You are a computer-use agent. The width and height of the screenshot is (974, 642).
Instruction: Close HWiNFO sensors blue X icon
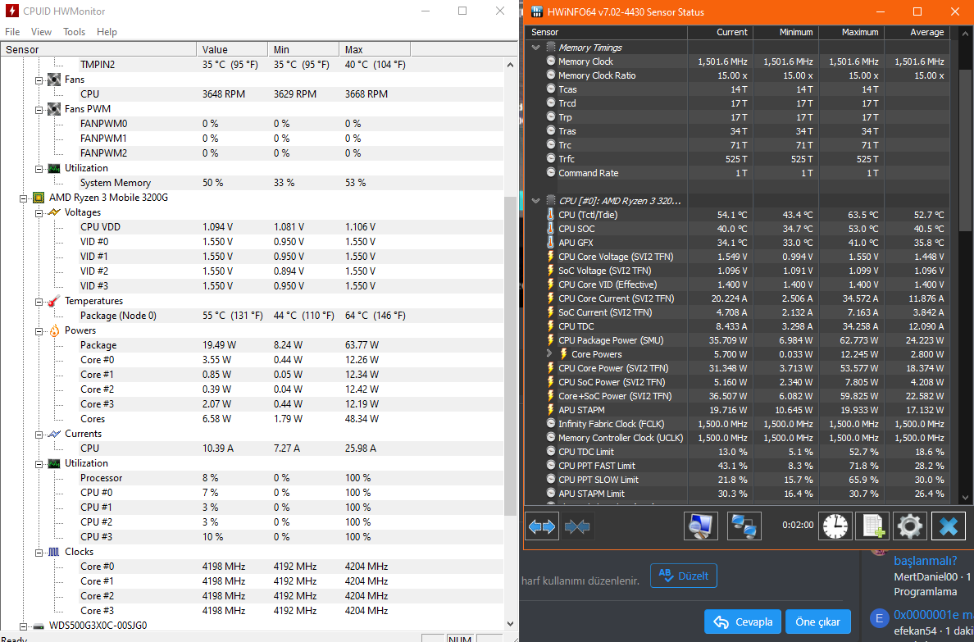(x=948, y=526)
